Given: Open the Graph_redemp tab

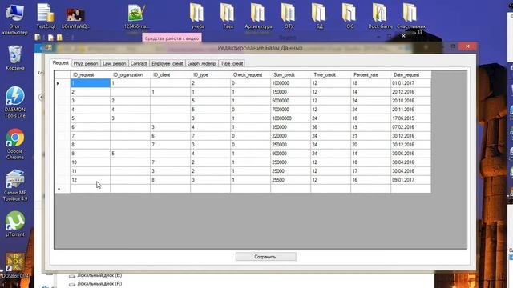Looking at the screenshot, I should click(x=201, y=64).
